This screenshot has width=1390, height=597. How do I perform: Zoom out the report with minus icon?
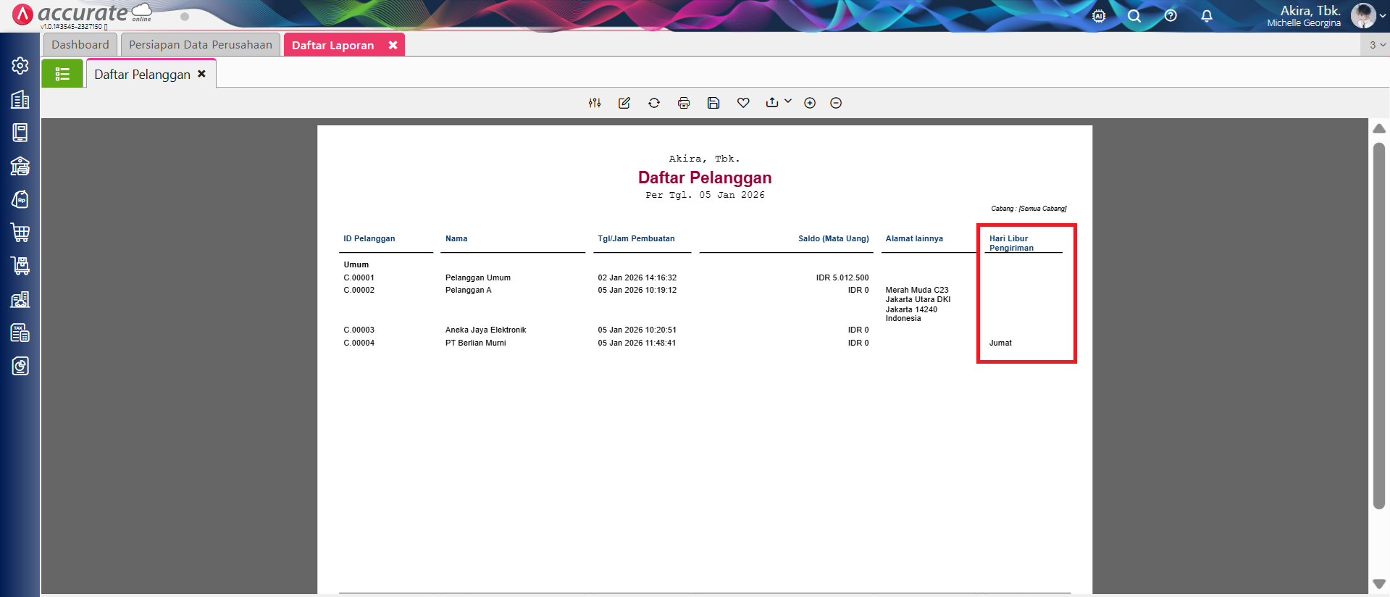pos(836,103)
